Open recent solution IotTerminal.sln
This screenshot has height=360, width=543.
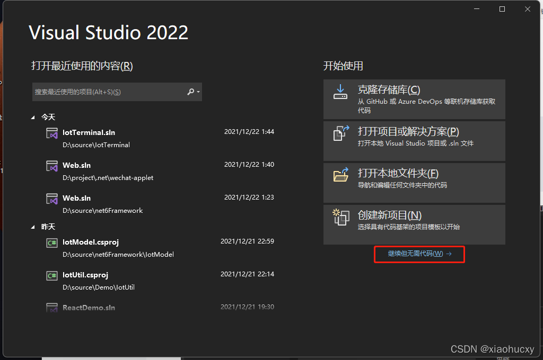(x=160, y=138)
